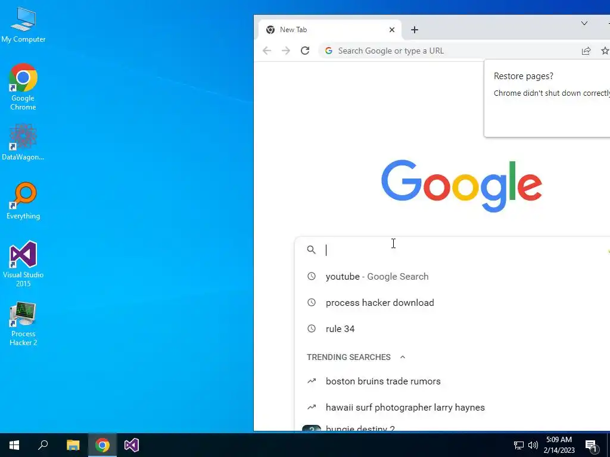The height and width of the screenshot is (457, 610).
Task: Click Google icon in address bar
Action: 329,51
